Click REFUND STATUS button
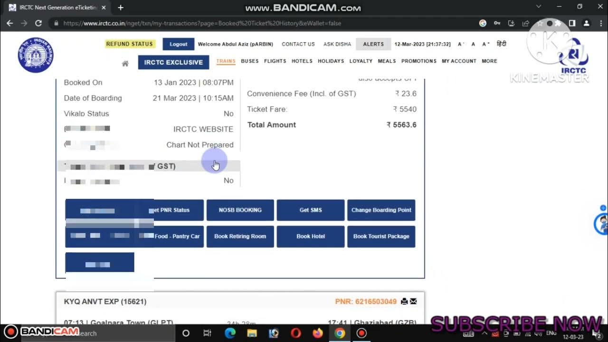The height and width of the screenshot is (342, 608). pos(129,44)
